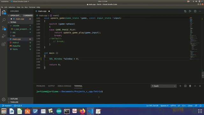Open text editor app in dock
This screenshot has height=115, width=204.
click(98, 111)
